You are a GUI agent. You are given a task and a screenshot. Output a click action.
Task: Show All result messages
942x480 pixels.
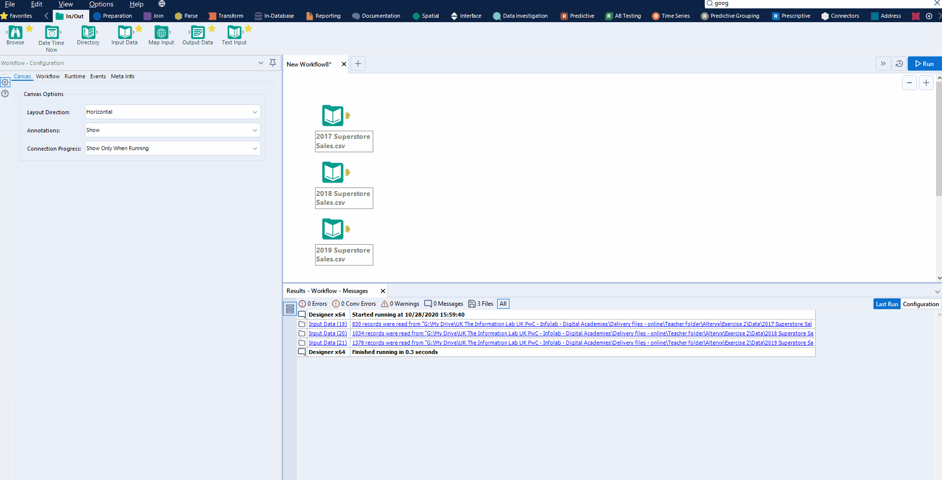[503, 304]
